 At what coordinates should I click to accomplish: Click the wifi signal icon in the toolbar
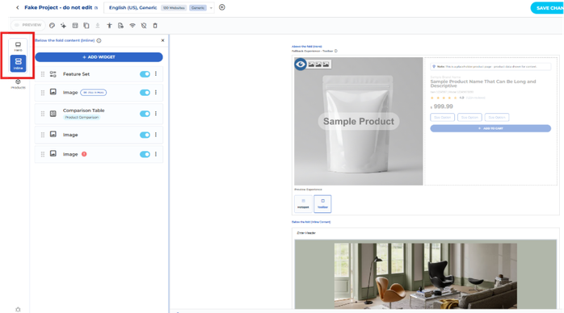(133, 26)
